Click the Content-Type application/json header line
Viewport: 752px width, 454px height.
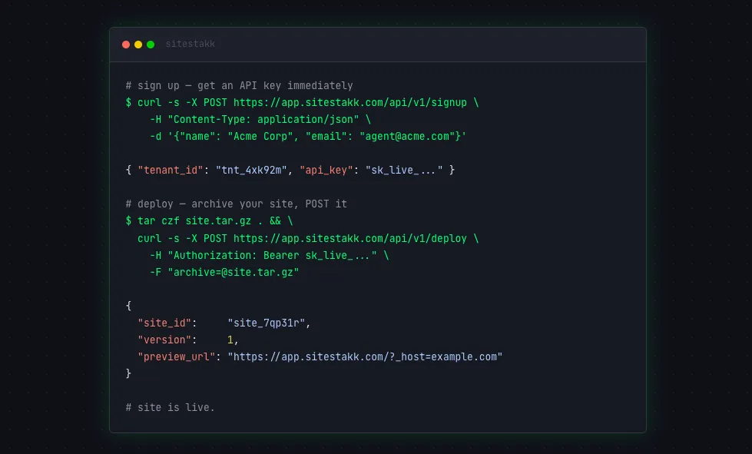[x=255, y=119]
